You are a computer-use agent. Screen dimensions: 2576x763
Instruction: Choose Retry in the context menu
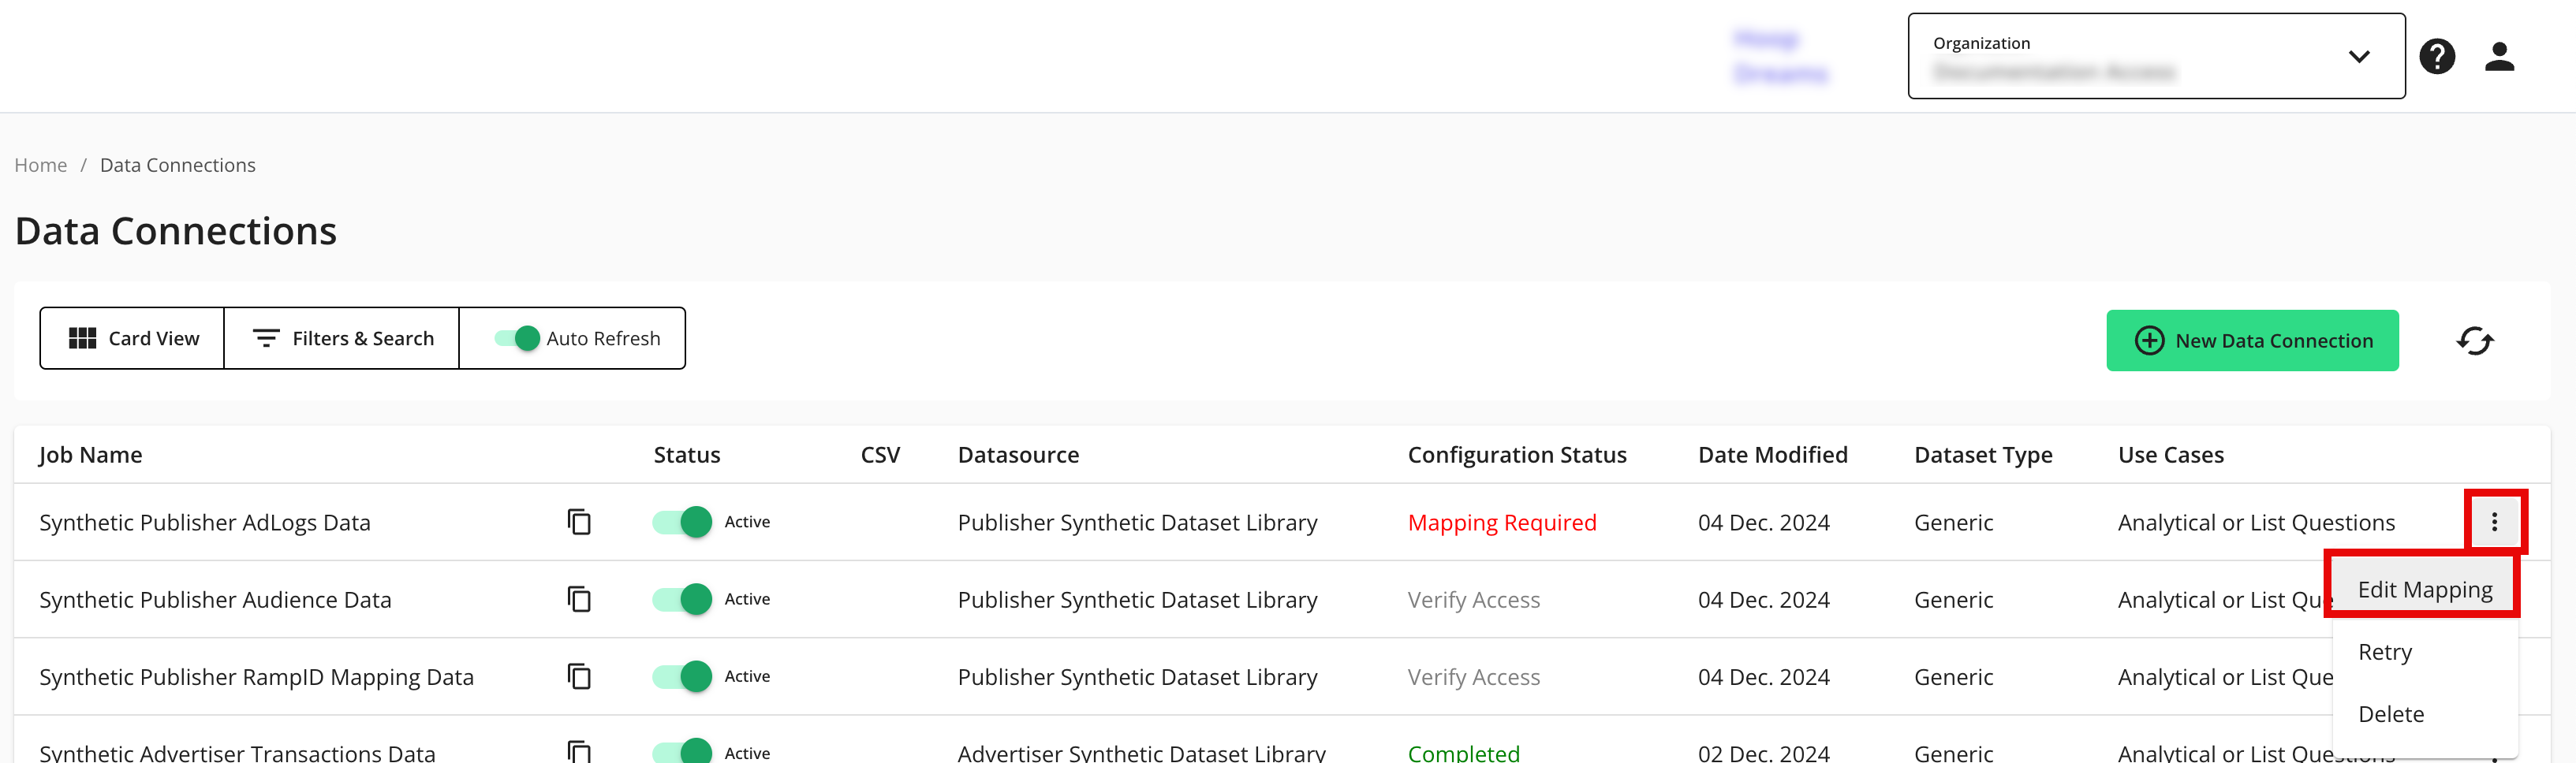pyautogui.click(x=2385, y=652)
